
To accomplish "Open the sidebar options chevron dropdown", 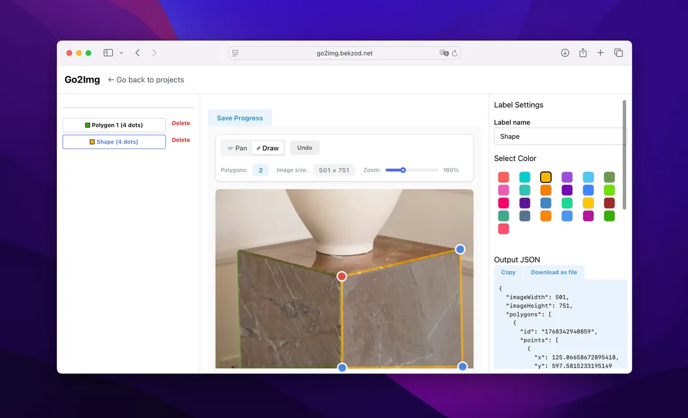I will [x=121, y=53].
